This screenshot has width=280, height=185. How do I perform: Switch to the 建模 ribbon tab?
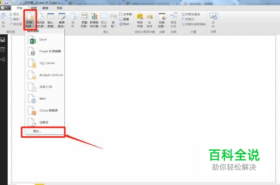[45, 8]
